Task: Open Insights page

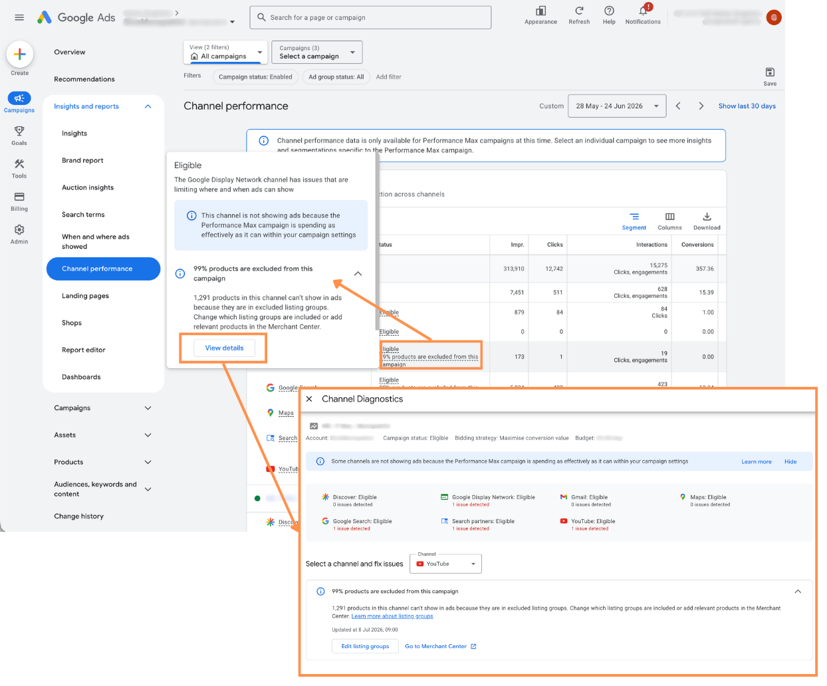Action: click(74, 134)
